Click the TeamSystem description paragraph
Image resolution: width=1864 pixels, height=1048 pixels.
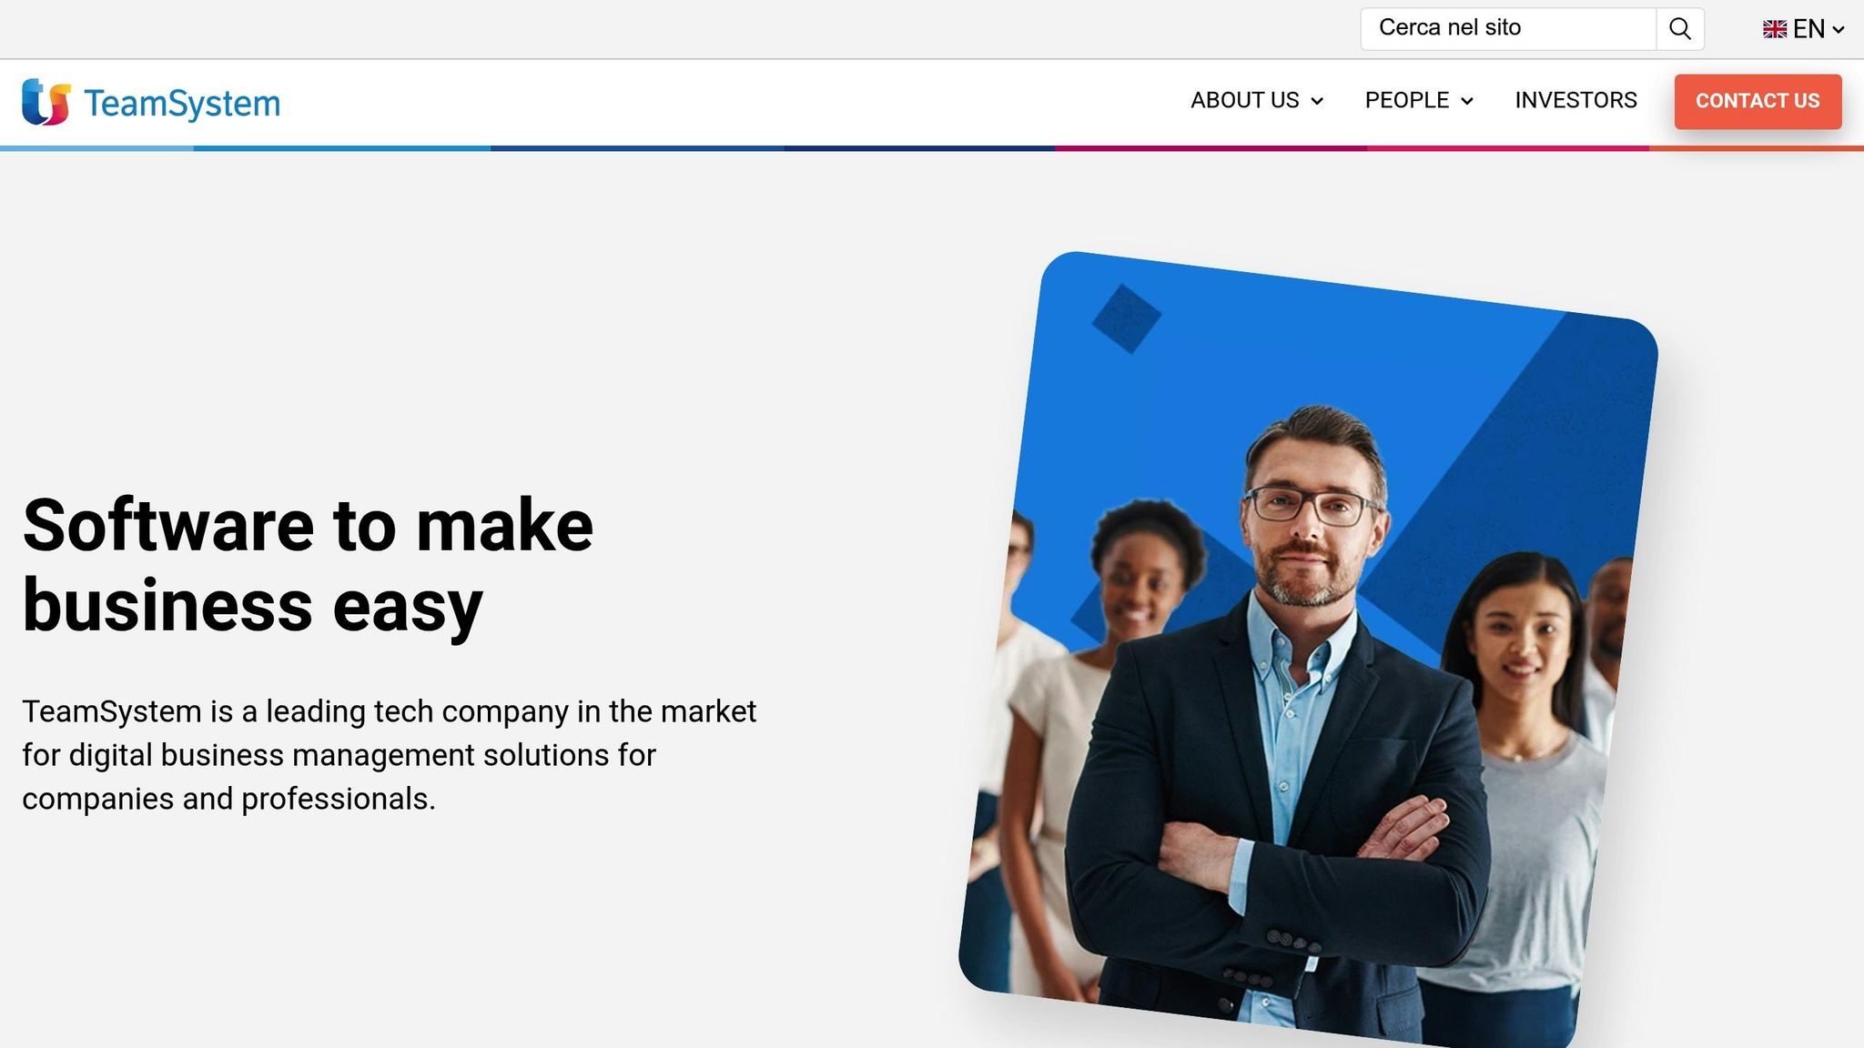pos(389,754)
